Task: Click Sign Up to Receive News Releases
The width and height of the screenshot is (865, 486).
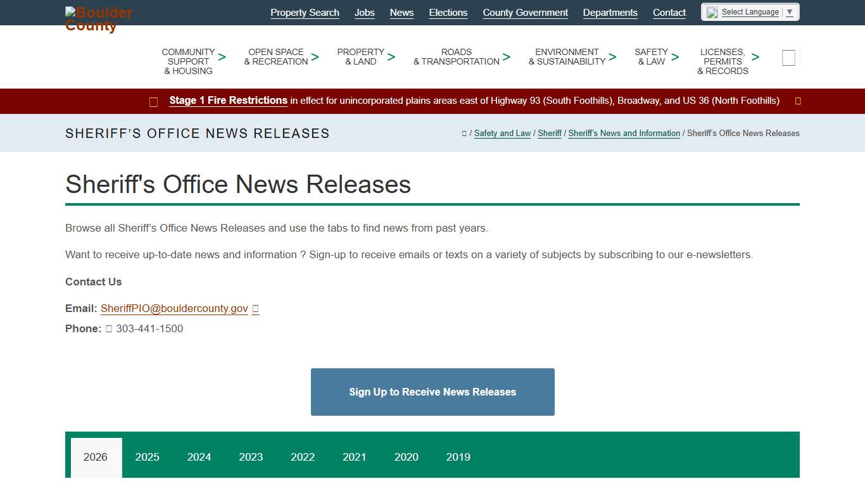Action: (432, 392)
